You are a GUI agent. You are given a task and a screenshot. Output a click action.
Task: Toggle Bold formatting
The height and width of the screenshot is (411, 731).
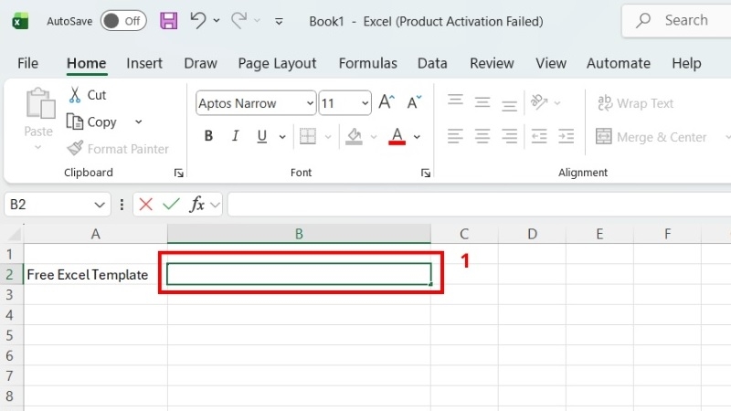[x=208, y=136]
